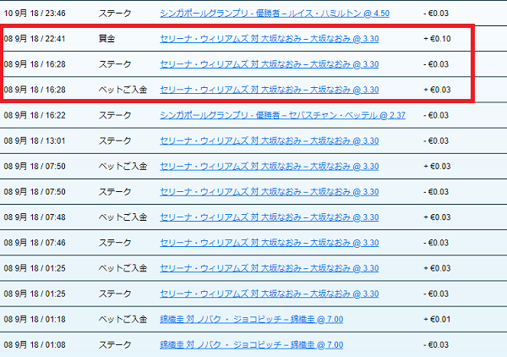Click ベットご入金 in the 07:48 row
Image resolution: width=507 pixels, height=357 pixels.
tap(123, 217)
